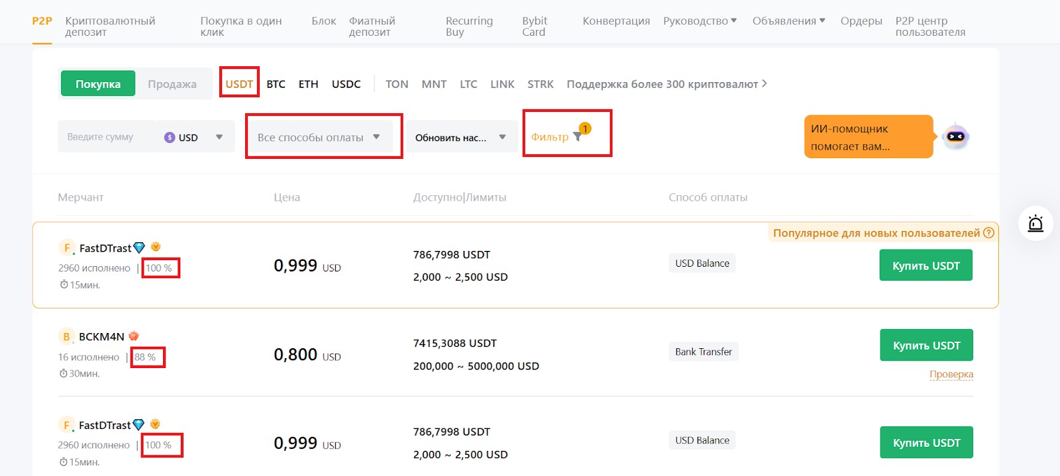This screenshot has width=1060, height=476.
Task: Choose TON coin
Action: click(397, 84)
